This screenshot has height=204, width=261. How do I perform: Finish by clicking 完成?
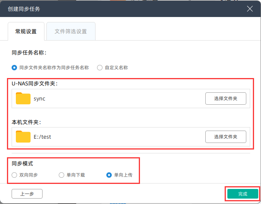(243, 194)
